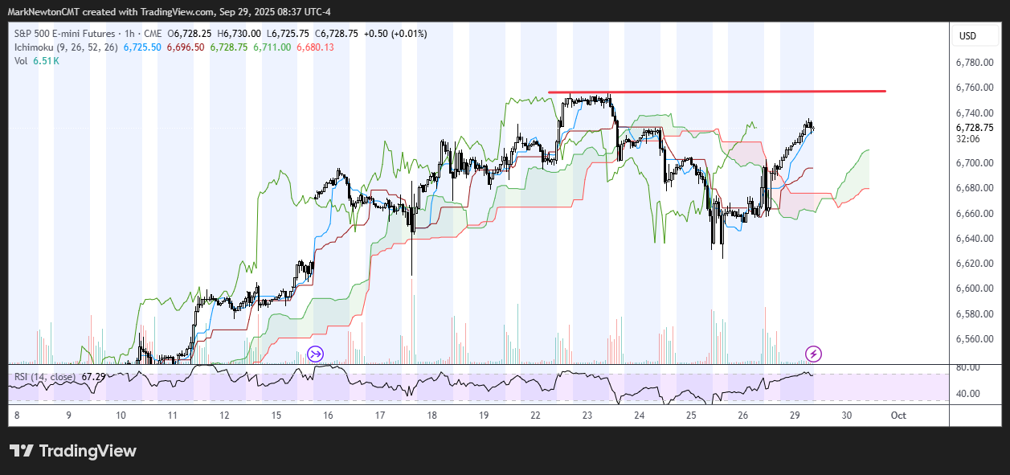Click the RSI 40.00 axis label
The image size is (1010, 475).
pos(968,394)
